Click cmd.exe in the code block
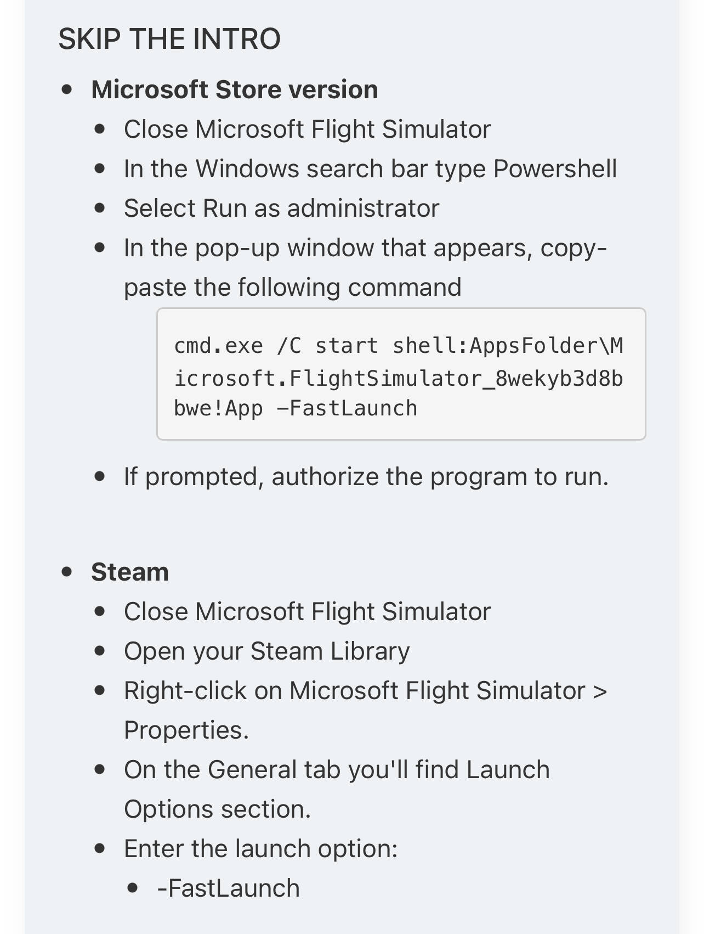704x934 pixels. pyautogui.click(x=218, y=346)
